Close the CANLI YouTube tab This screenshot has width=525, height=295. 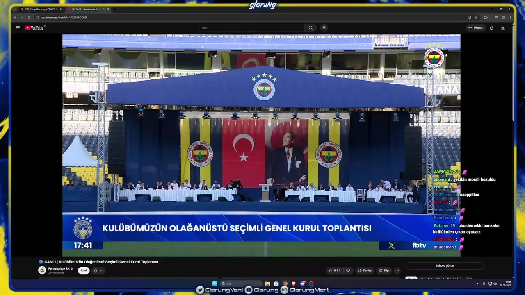coord(108,9)
